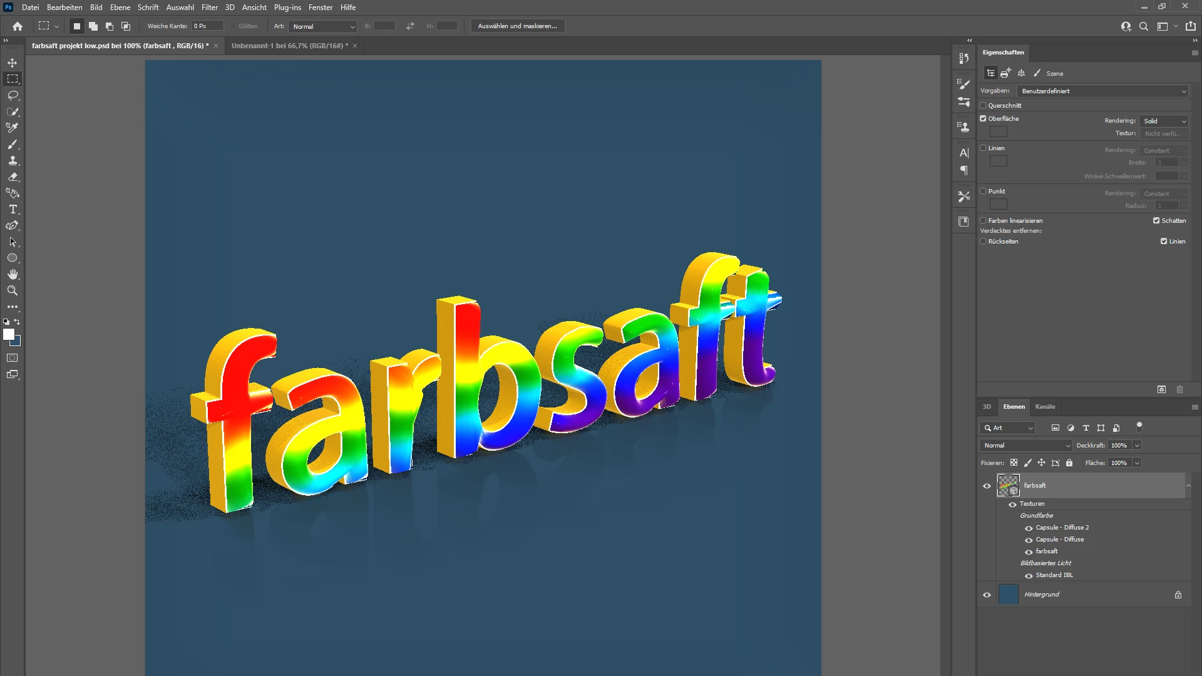Select the Horizontal Type tool

coord(13,210)
